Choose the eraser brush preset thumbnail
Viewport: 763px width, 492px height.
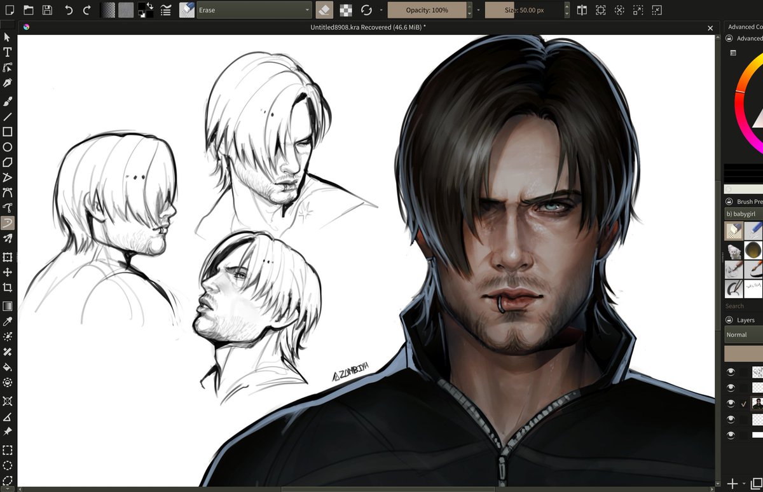click(x=734, y=231)
